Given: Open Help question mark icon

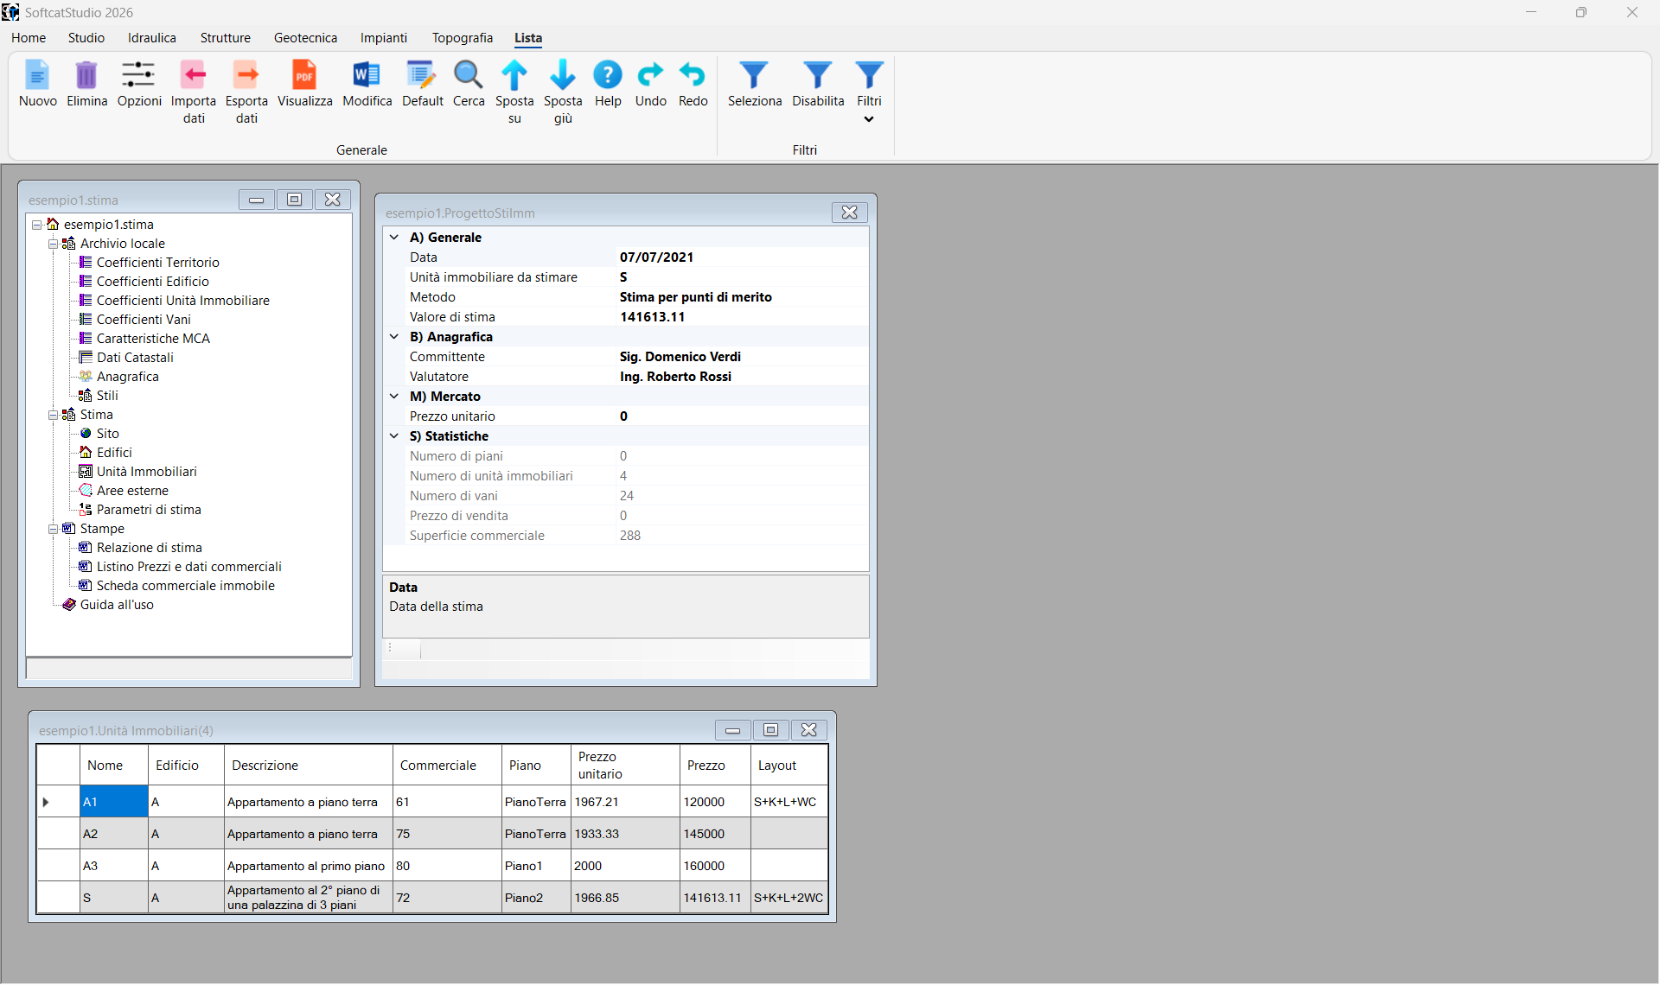Looking at the screenshot, I should [x=608, y=75].
